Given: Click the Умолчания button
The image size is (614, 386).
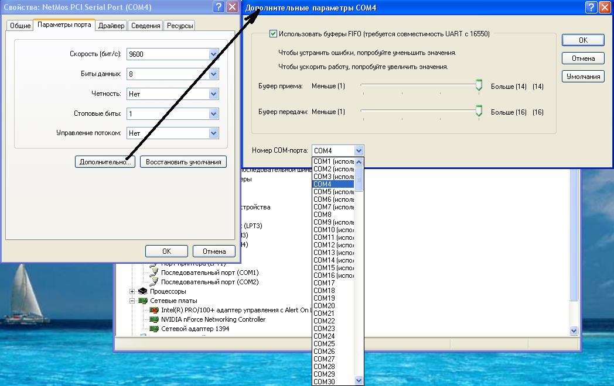Looking at the screenshot, I should pos(583,77).
